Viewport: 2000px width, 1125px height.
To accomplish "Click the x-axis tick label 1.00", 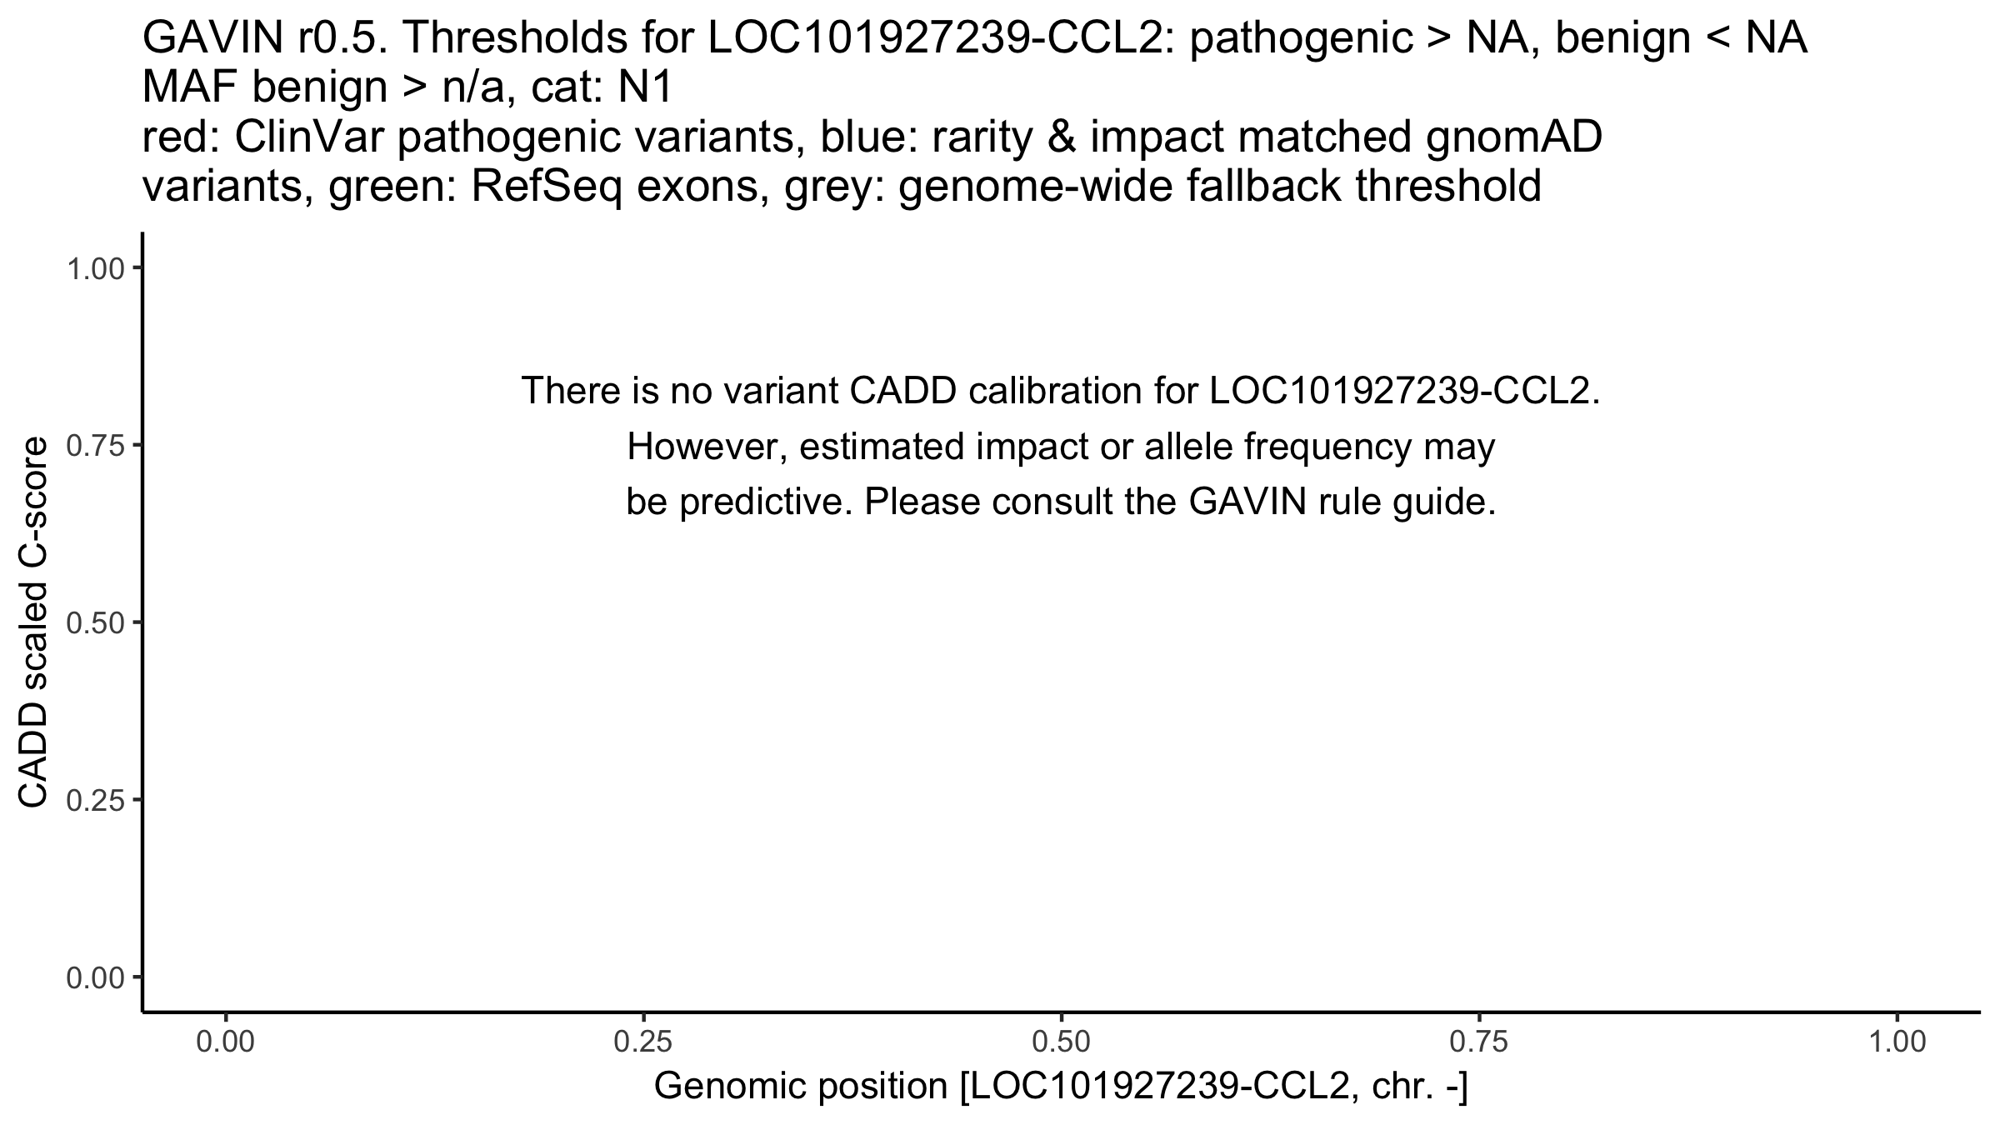I will (1897, 1042).
